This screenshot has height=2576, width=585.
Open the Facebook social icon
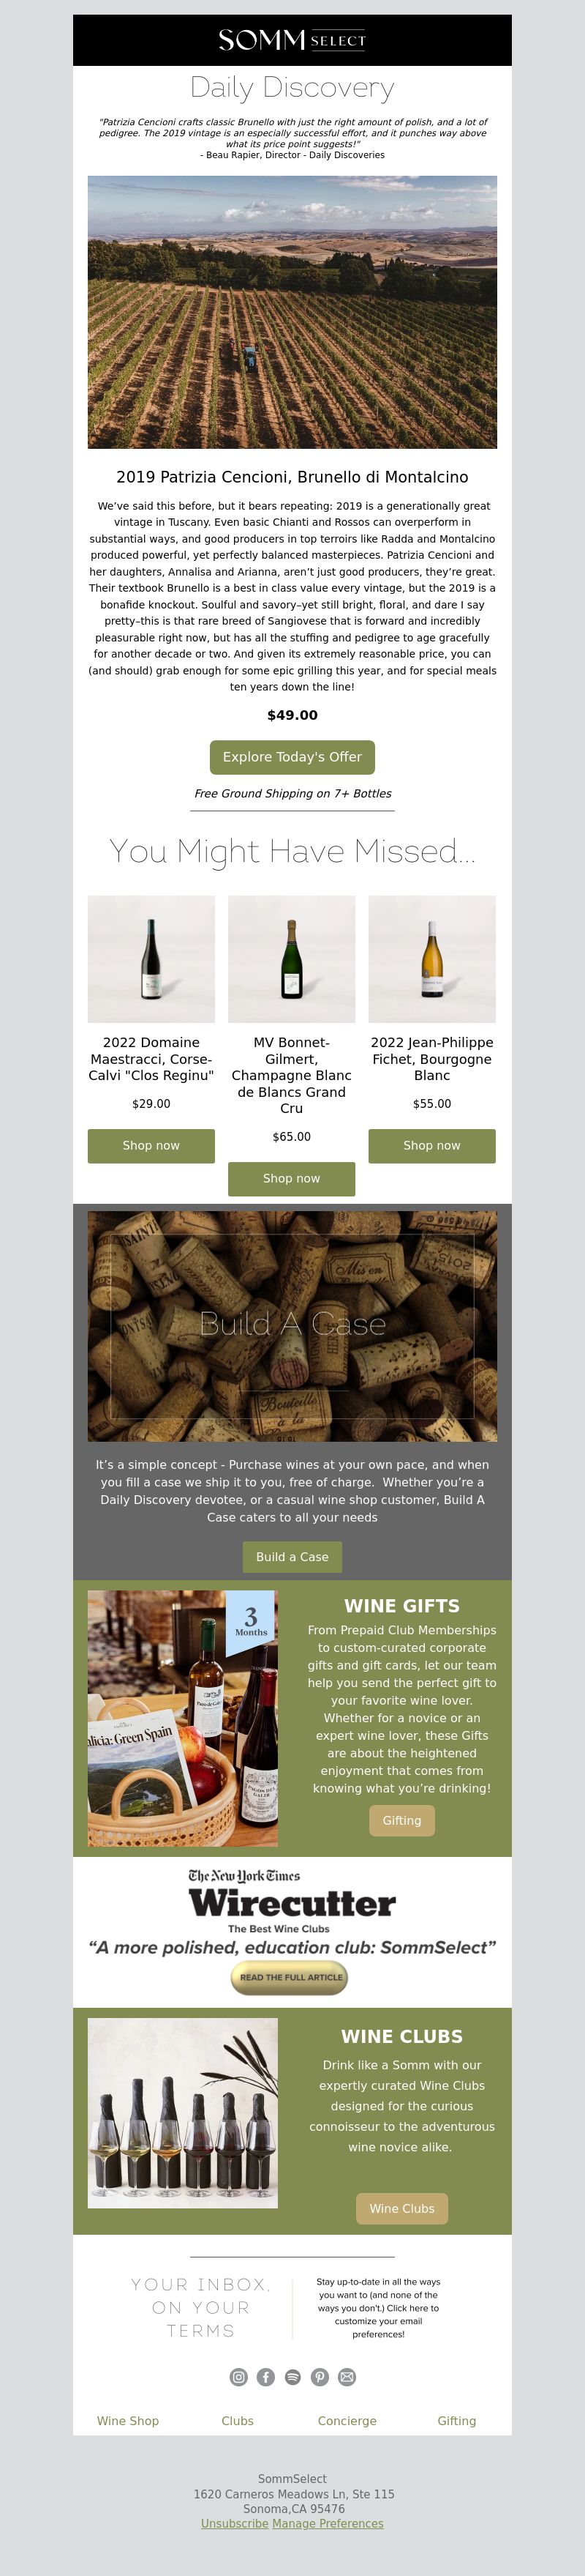[265, 2377]
